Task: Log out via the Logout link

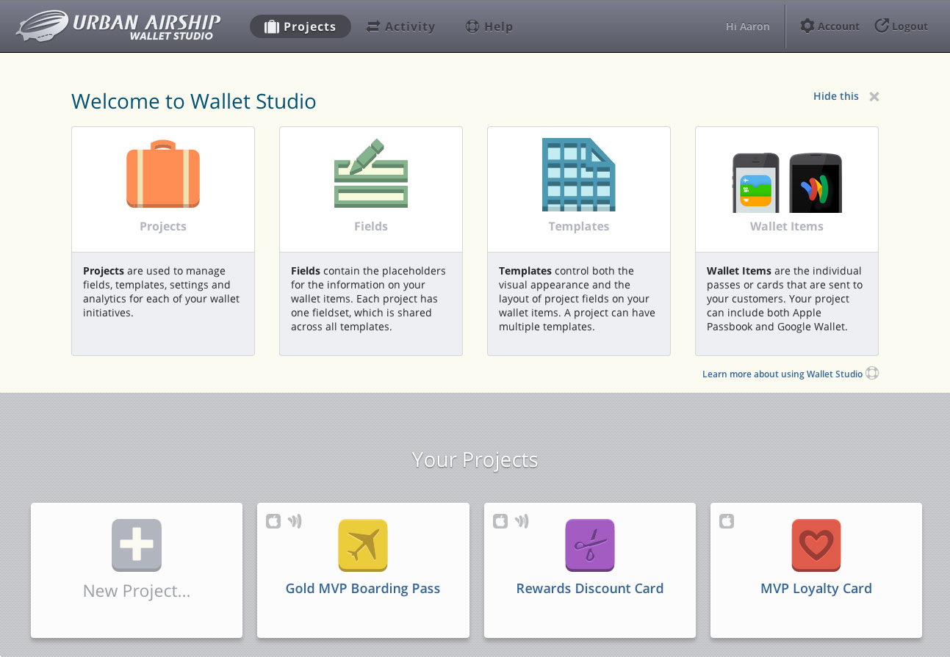Action: [902, 26]
